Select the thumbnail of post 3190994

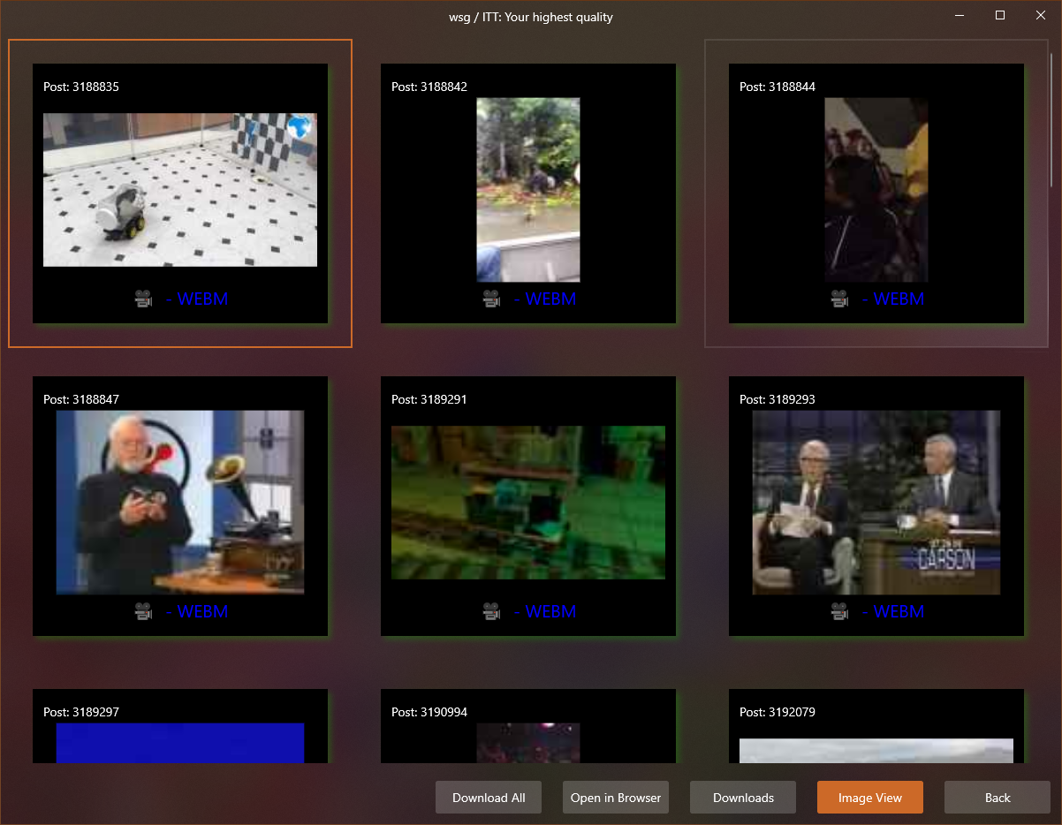pos(528,743)
